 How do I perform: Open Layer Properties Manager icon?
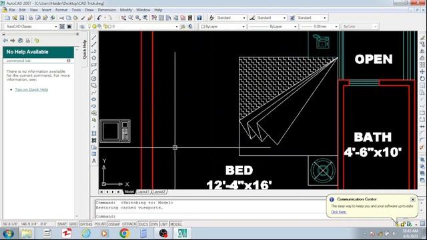[82, 27]
